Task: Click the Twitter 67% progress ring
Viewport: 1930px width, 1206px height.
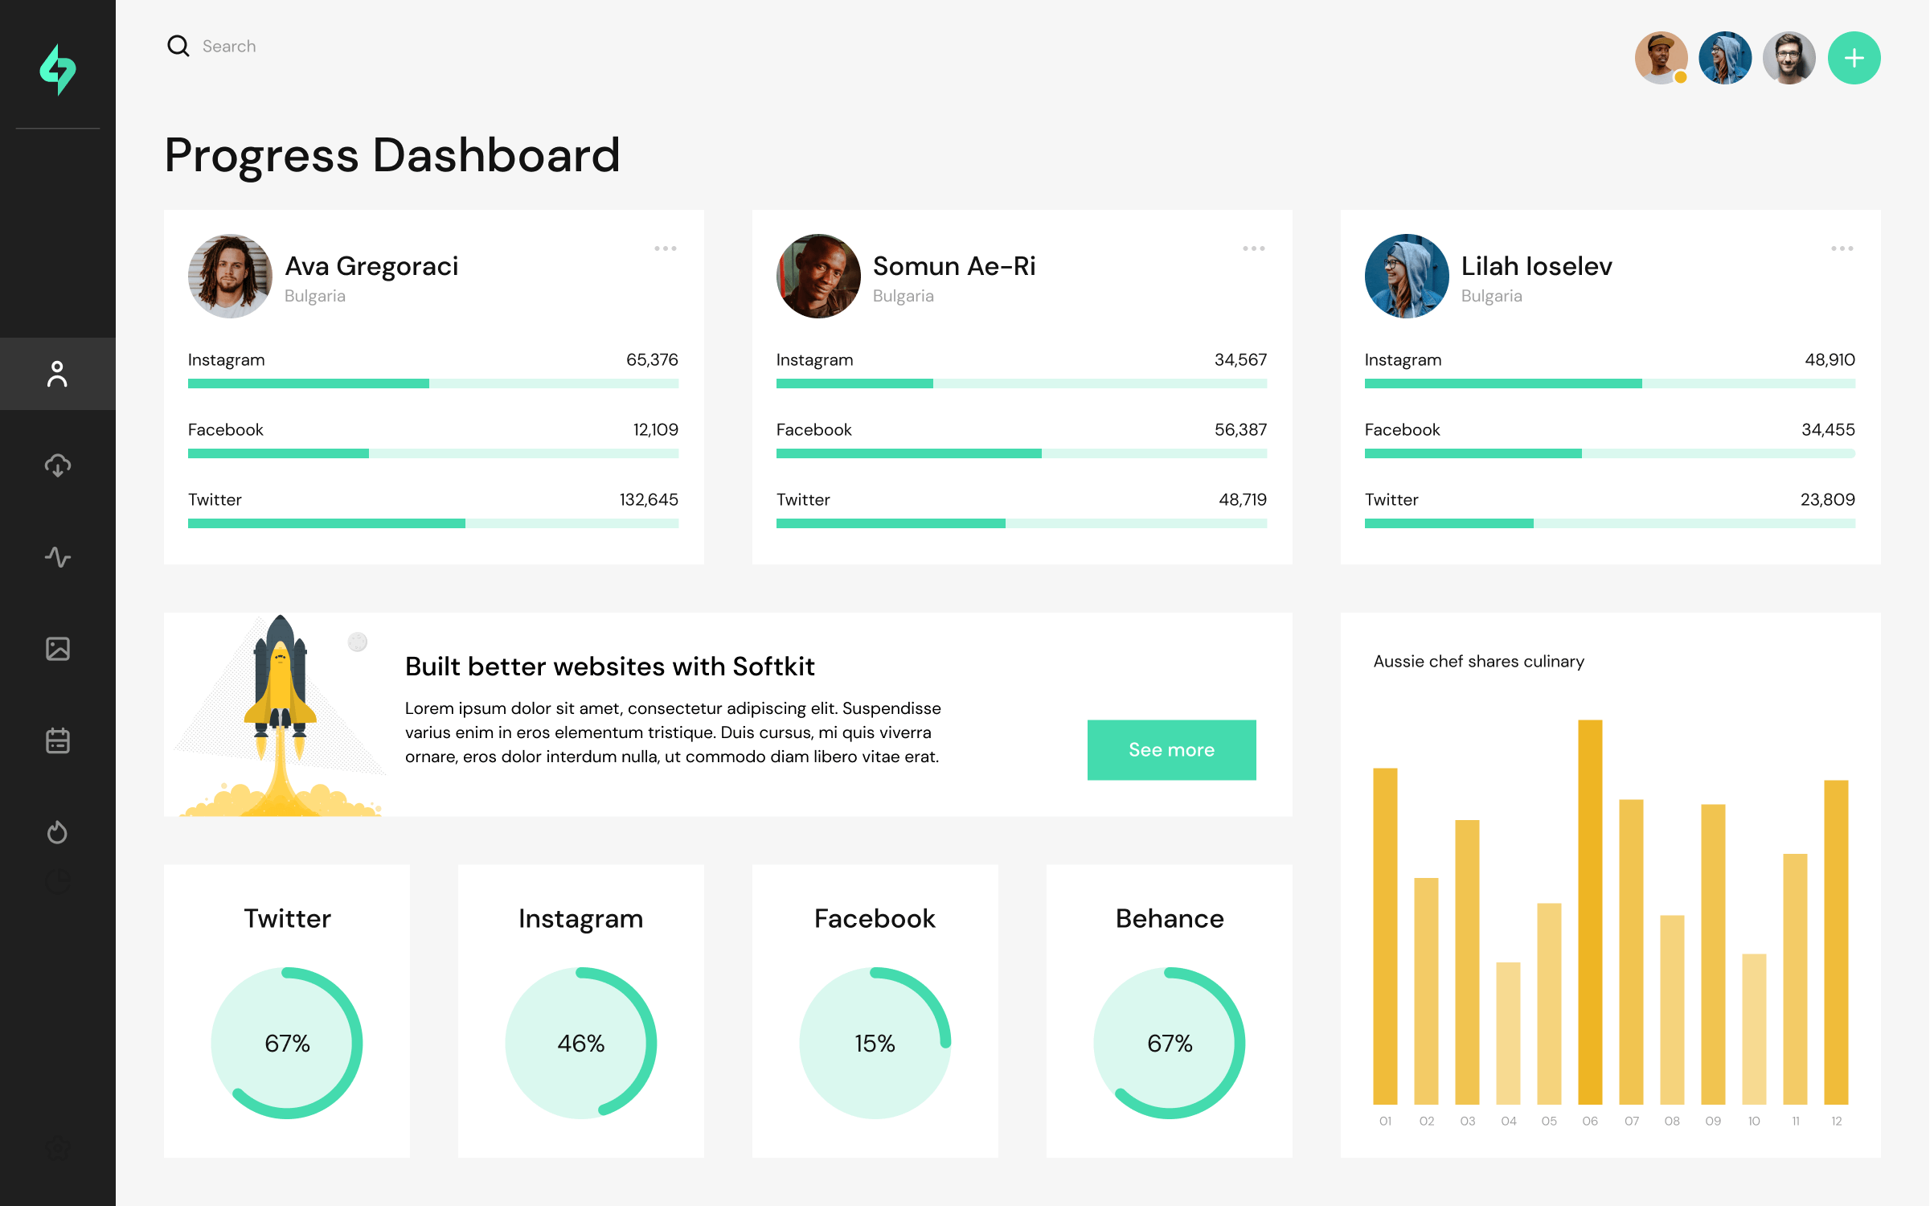Action: pyautogui.click(x=287, y=1043)
